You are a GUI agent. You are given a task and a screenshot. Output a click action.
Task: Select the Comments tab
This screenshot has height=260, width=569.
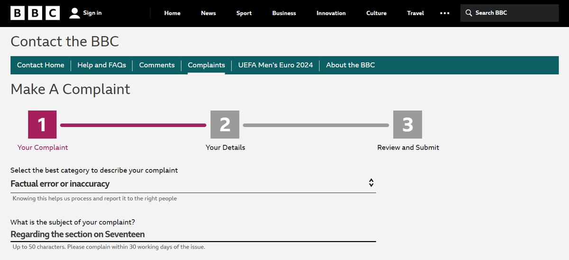tap(157, 65)
